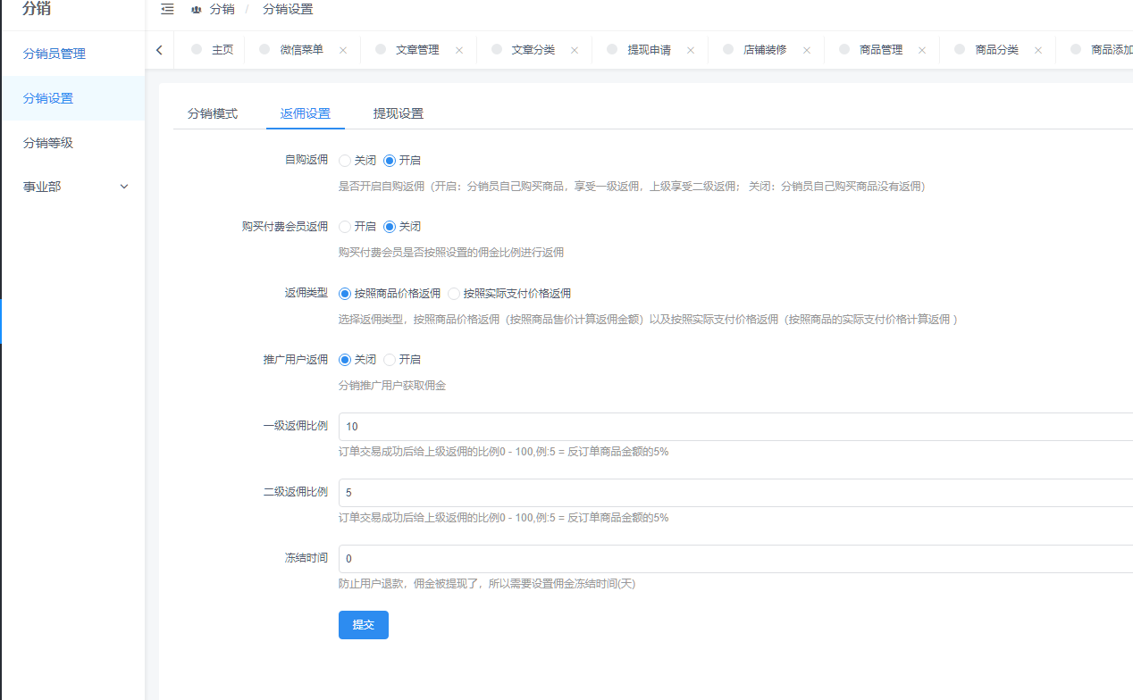Select the 提现设置 settings tab
Viewport: 1133px width, 700px height.
click(x=399, y=113)
